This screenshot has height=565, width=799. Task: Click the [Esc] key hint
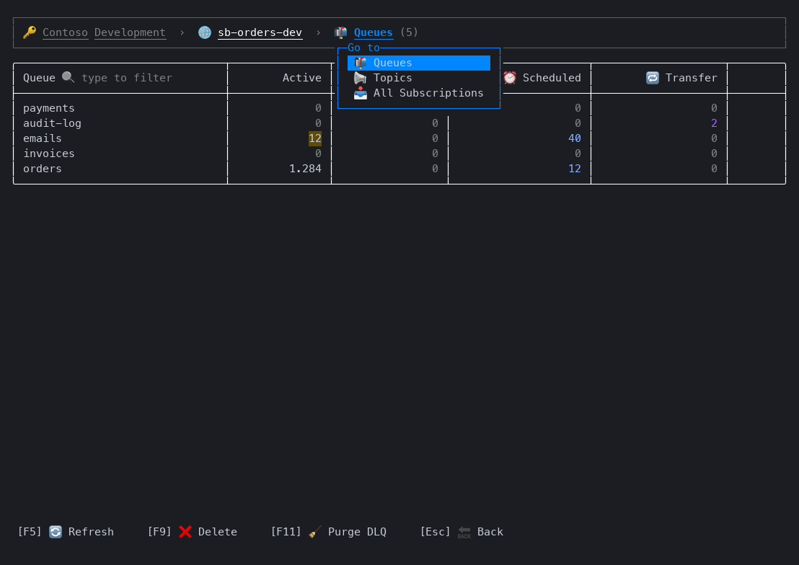coord(435,532)
